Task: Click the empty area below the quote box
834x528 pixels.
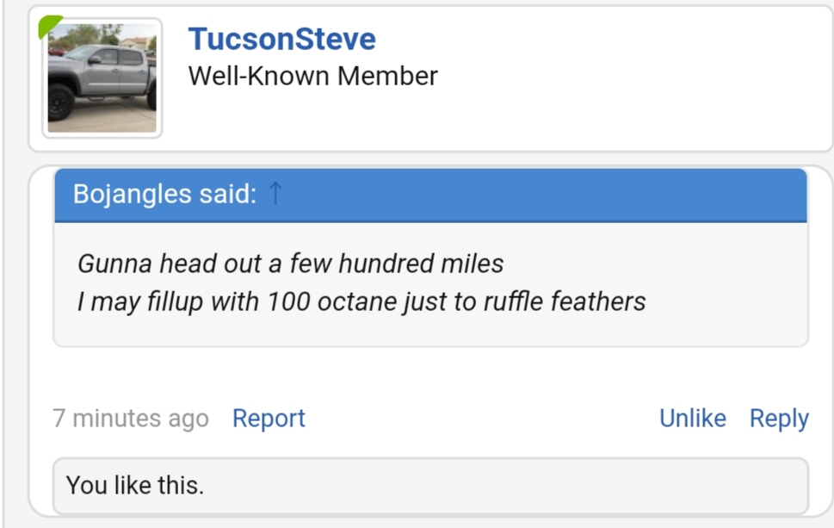Action: point(431,373)
